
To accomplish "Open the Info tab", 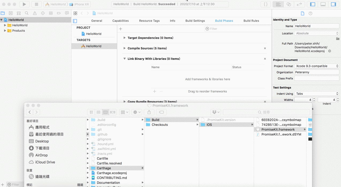I will pyautogui.click(x=173, y=21).
